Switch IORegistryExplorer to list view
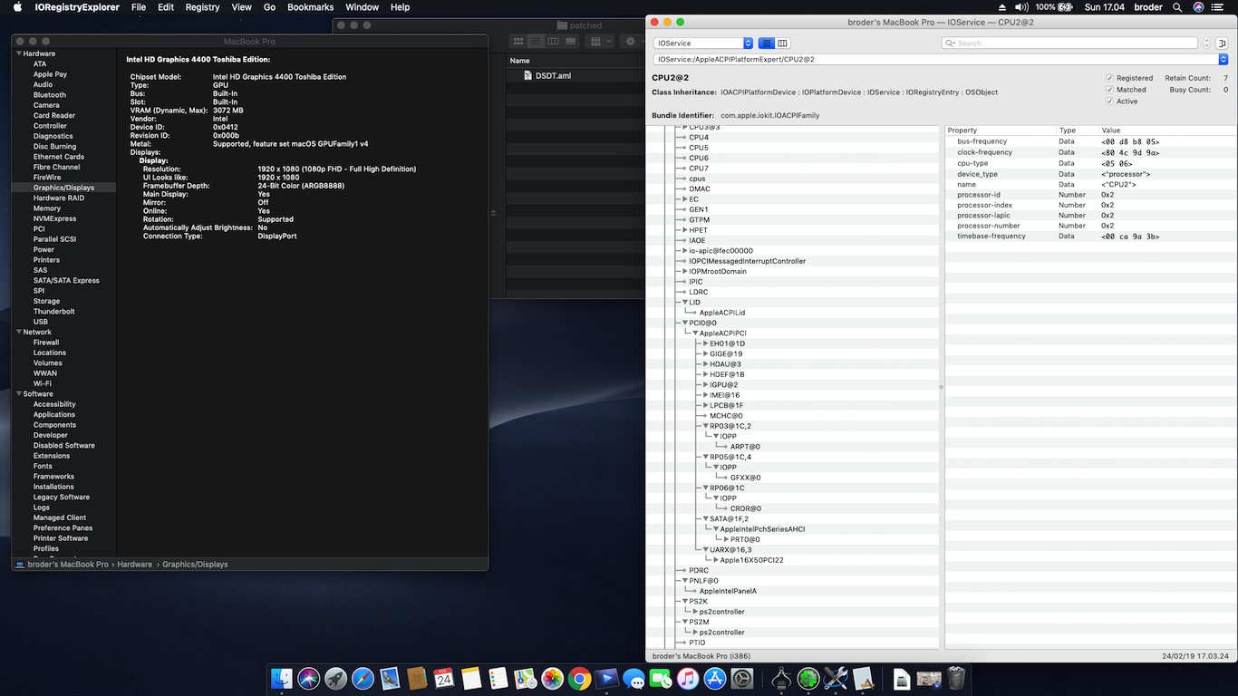This screenshot has width=1238, height=696. 767,43
